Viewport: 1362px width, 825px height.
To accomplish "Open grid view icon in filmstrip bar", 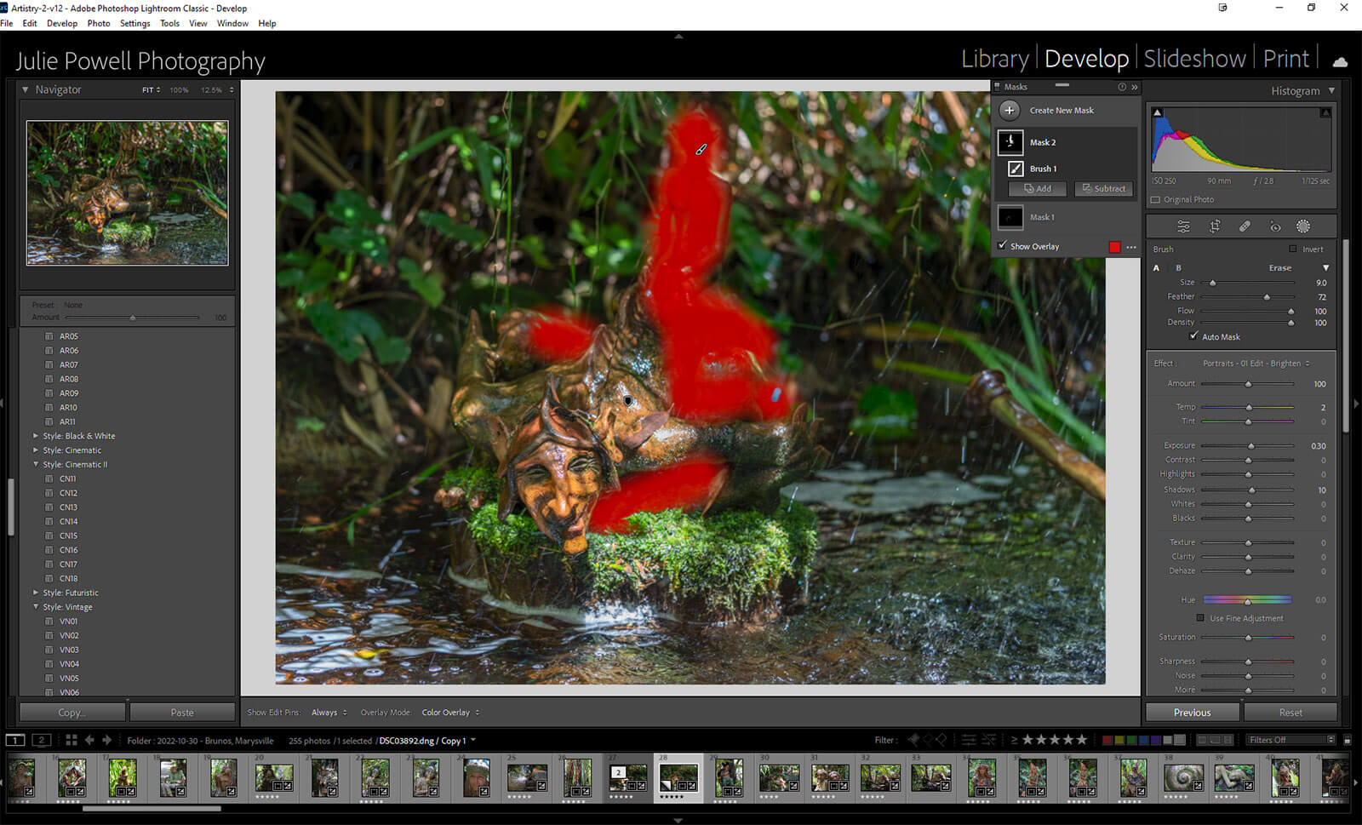I will pos(72,741).
